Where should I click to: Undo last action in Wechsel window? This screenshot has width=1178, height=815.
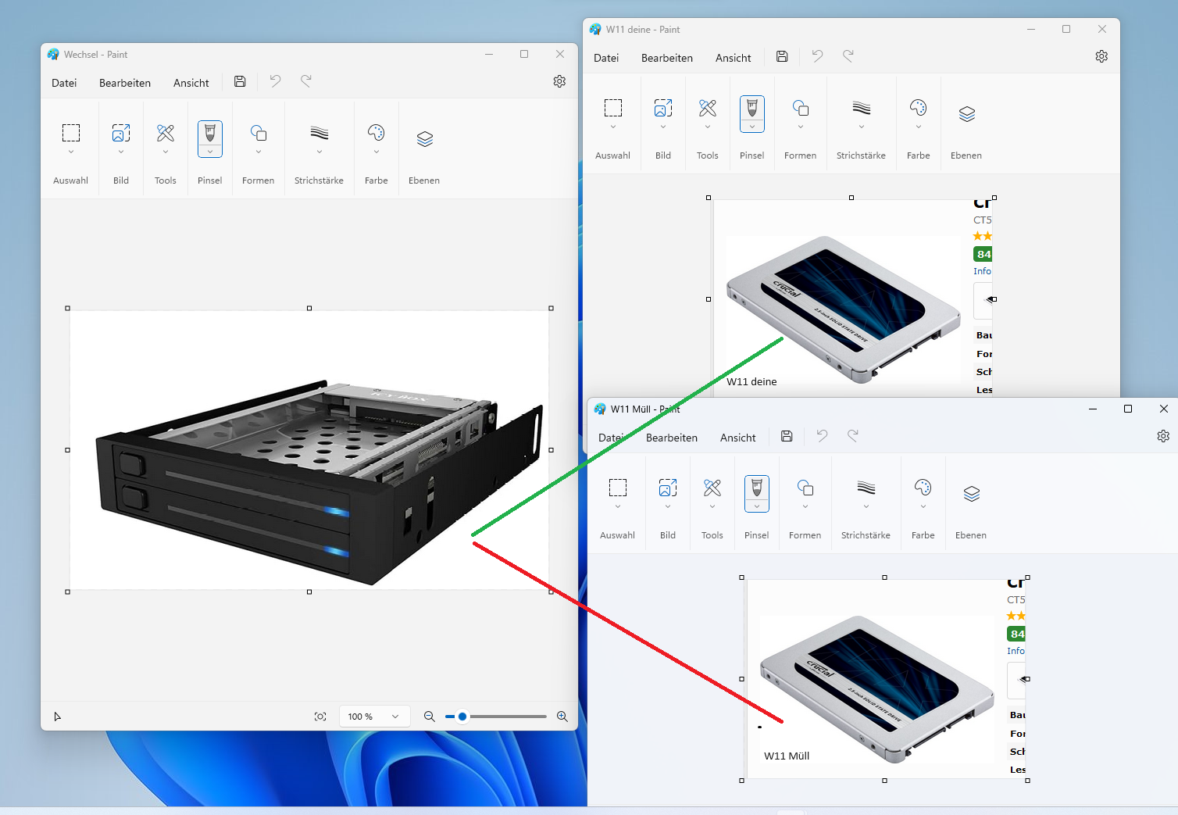pos(275,81)
